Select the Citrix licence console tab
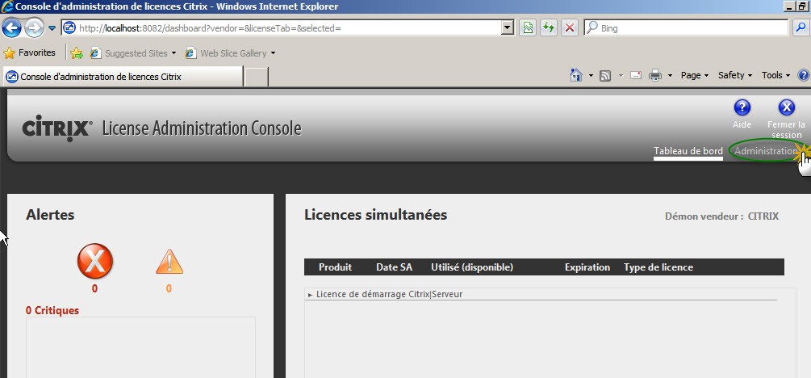 click(x=123, y=77)
